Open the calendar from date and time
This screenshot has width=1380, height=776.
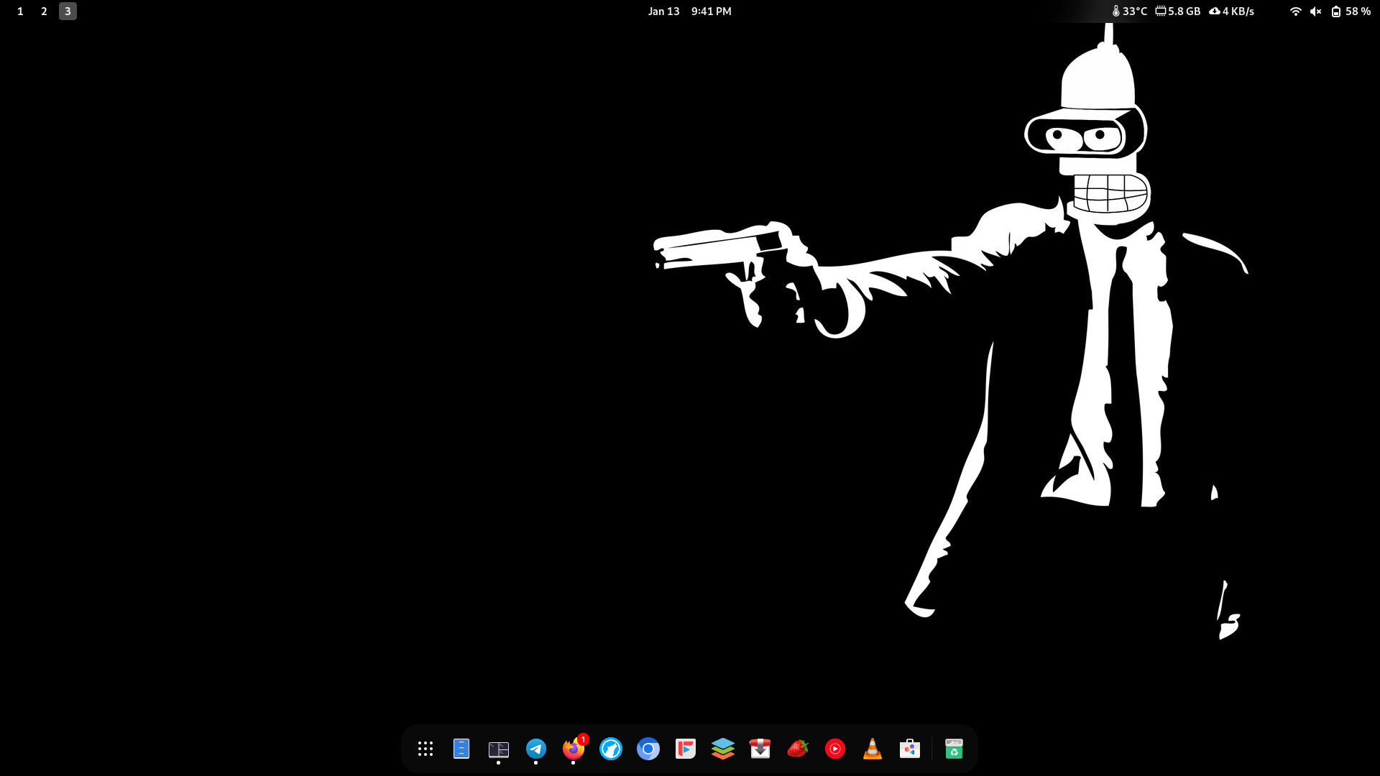click(689, 11)
